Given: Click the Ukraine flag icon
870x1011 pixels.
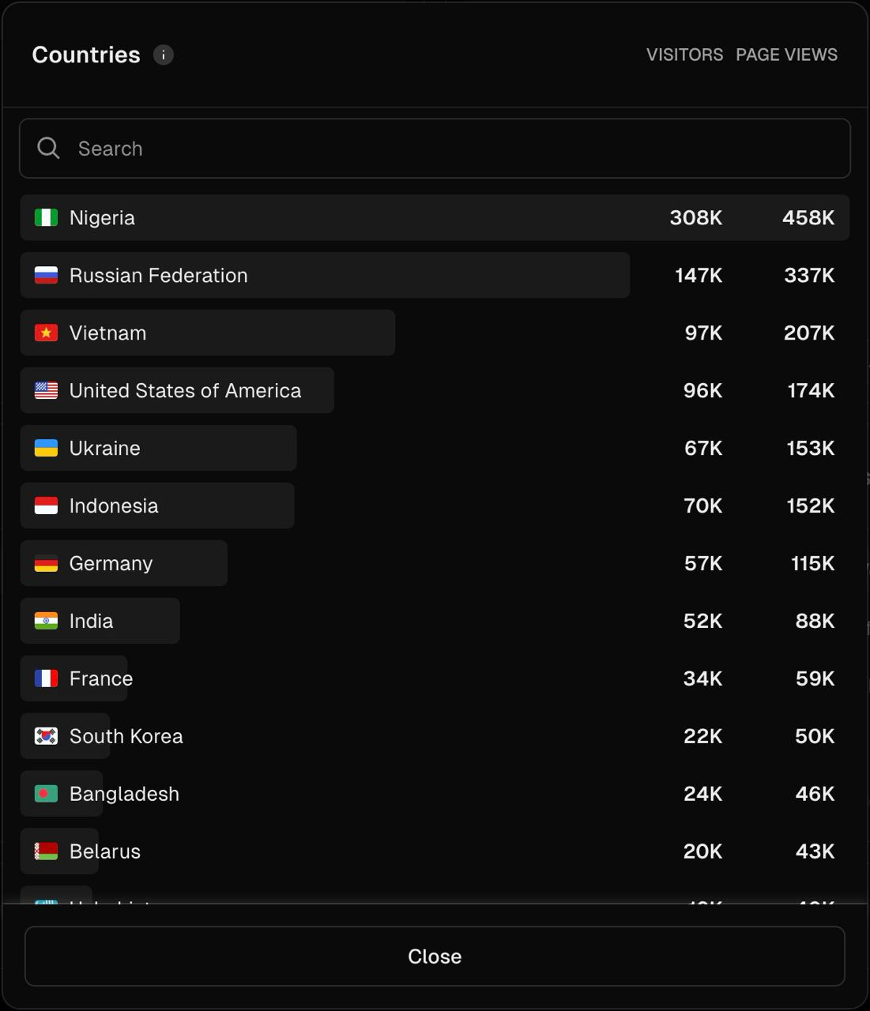Looking at the screenshot, I should 46,448.
